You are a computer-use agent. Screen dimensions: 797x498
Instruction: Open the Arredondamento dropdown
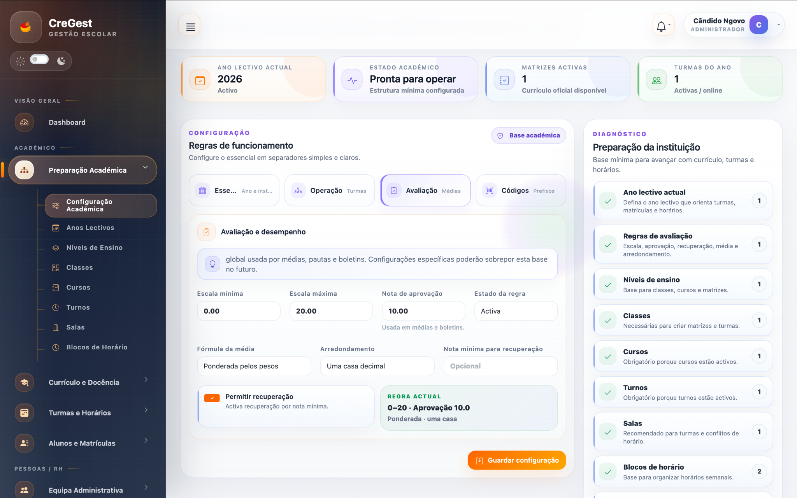[x=377, y=366]
